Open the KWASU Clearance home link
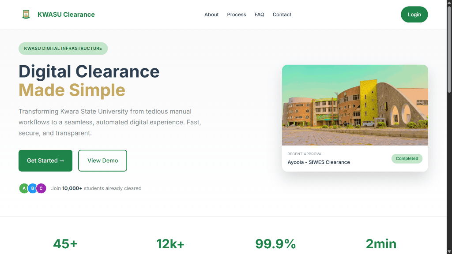 coord(66,15)
